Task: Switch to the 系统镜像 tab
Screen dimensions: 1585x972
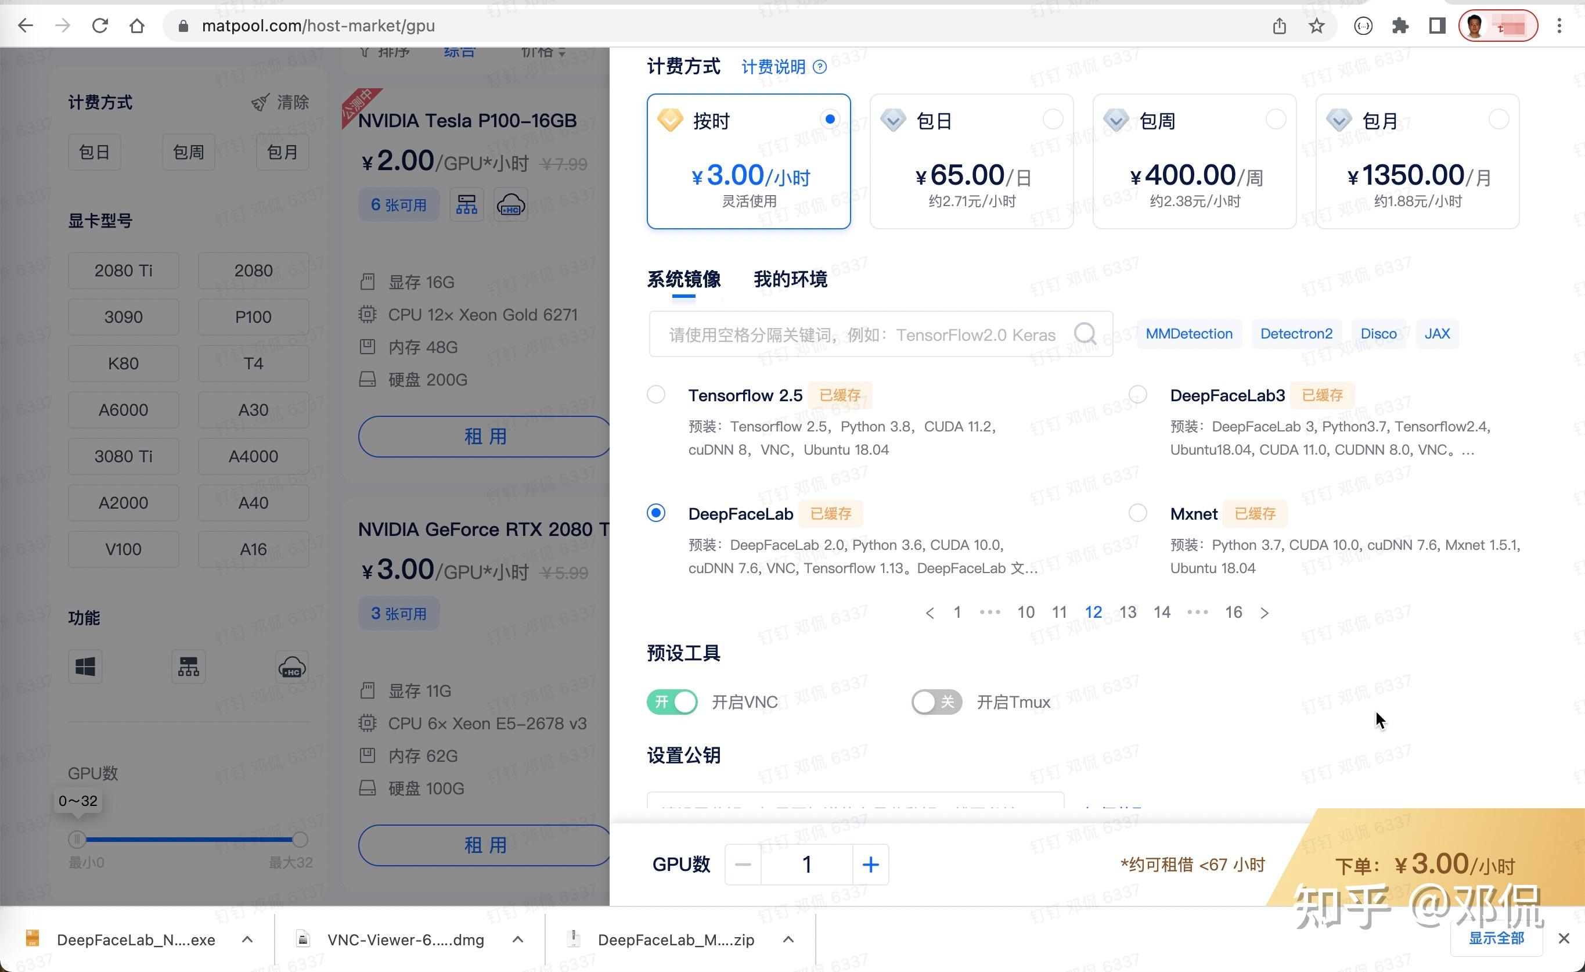Action: [684, 279]
